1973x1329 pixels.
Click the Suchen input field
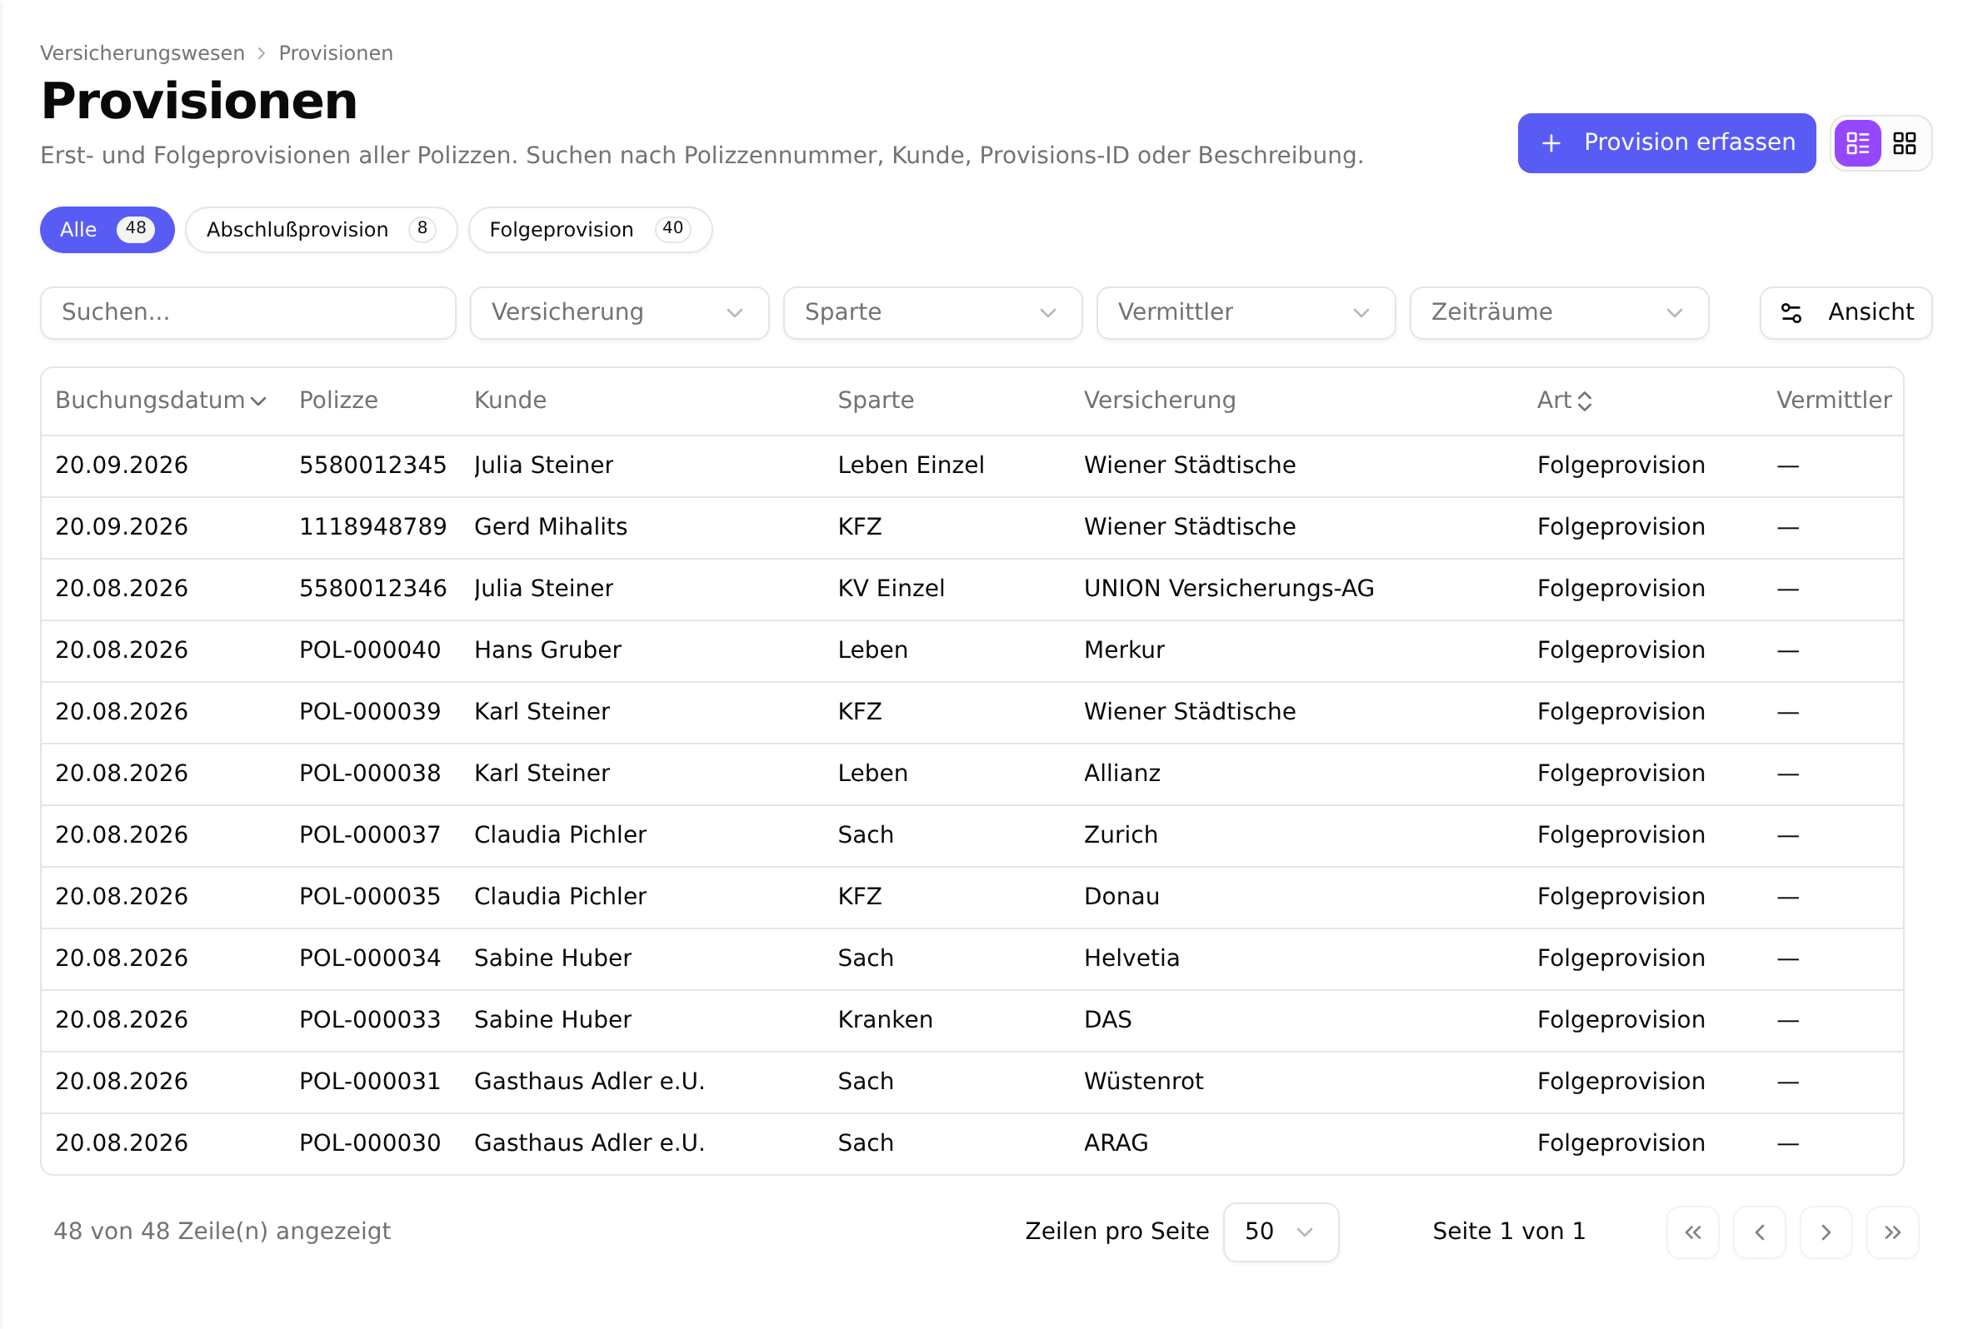247,313
